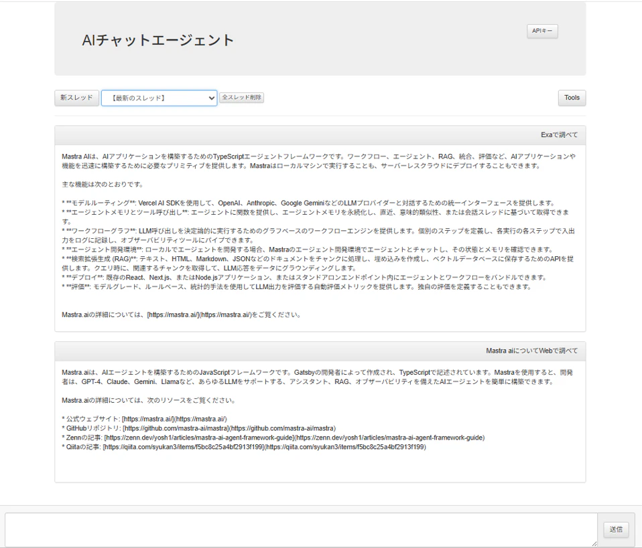Grab the message box resize handle
Viewport: 642px width, 548px height.
pos(594,543)
